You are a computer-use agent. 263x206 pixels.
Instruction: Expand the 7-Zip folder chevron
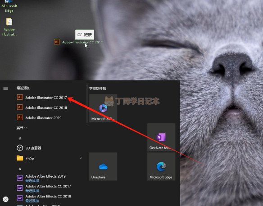[81, 158]
